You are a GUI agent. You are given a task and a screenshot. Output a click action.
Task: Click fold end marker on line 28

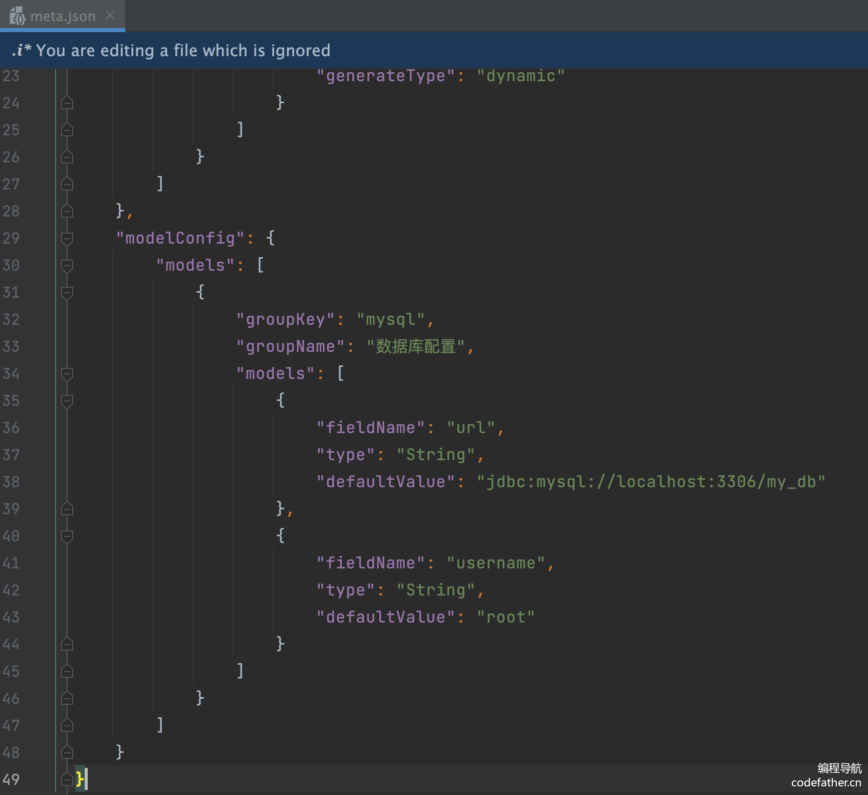(67, 211)
